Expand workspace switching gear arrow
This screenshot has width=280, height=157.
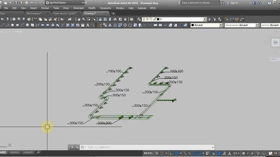click(248, 153)
